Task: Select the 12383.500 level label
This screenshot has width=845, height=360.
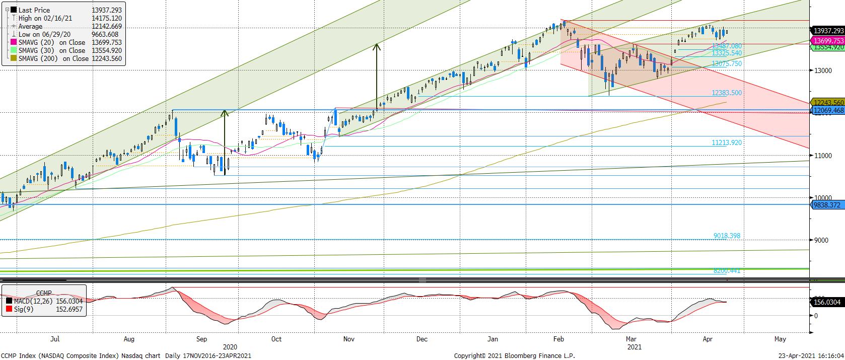Action: click(726, 93)
